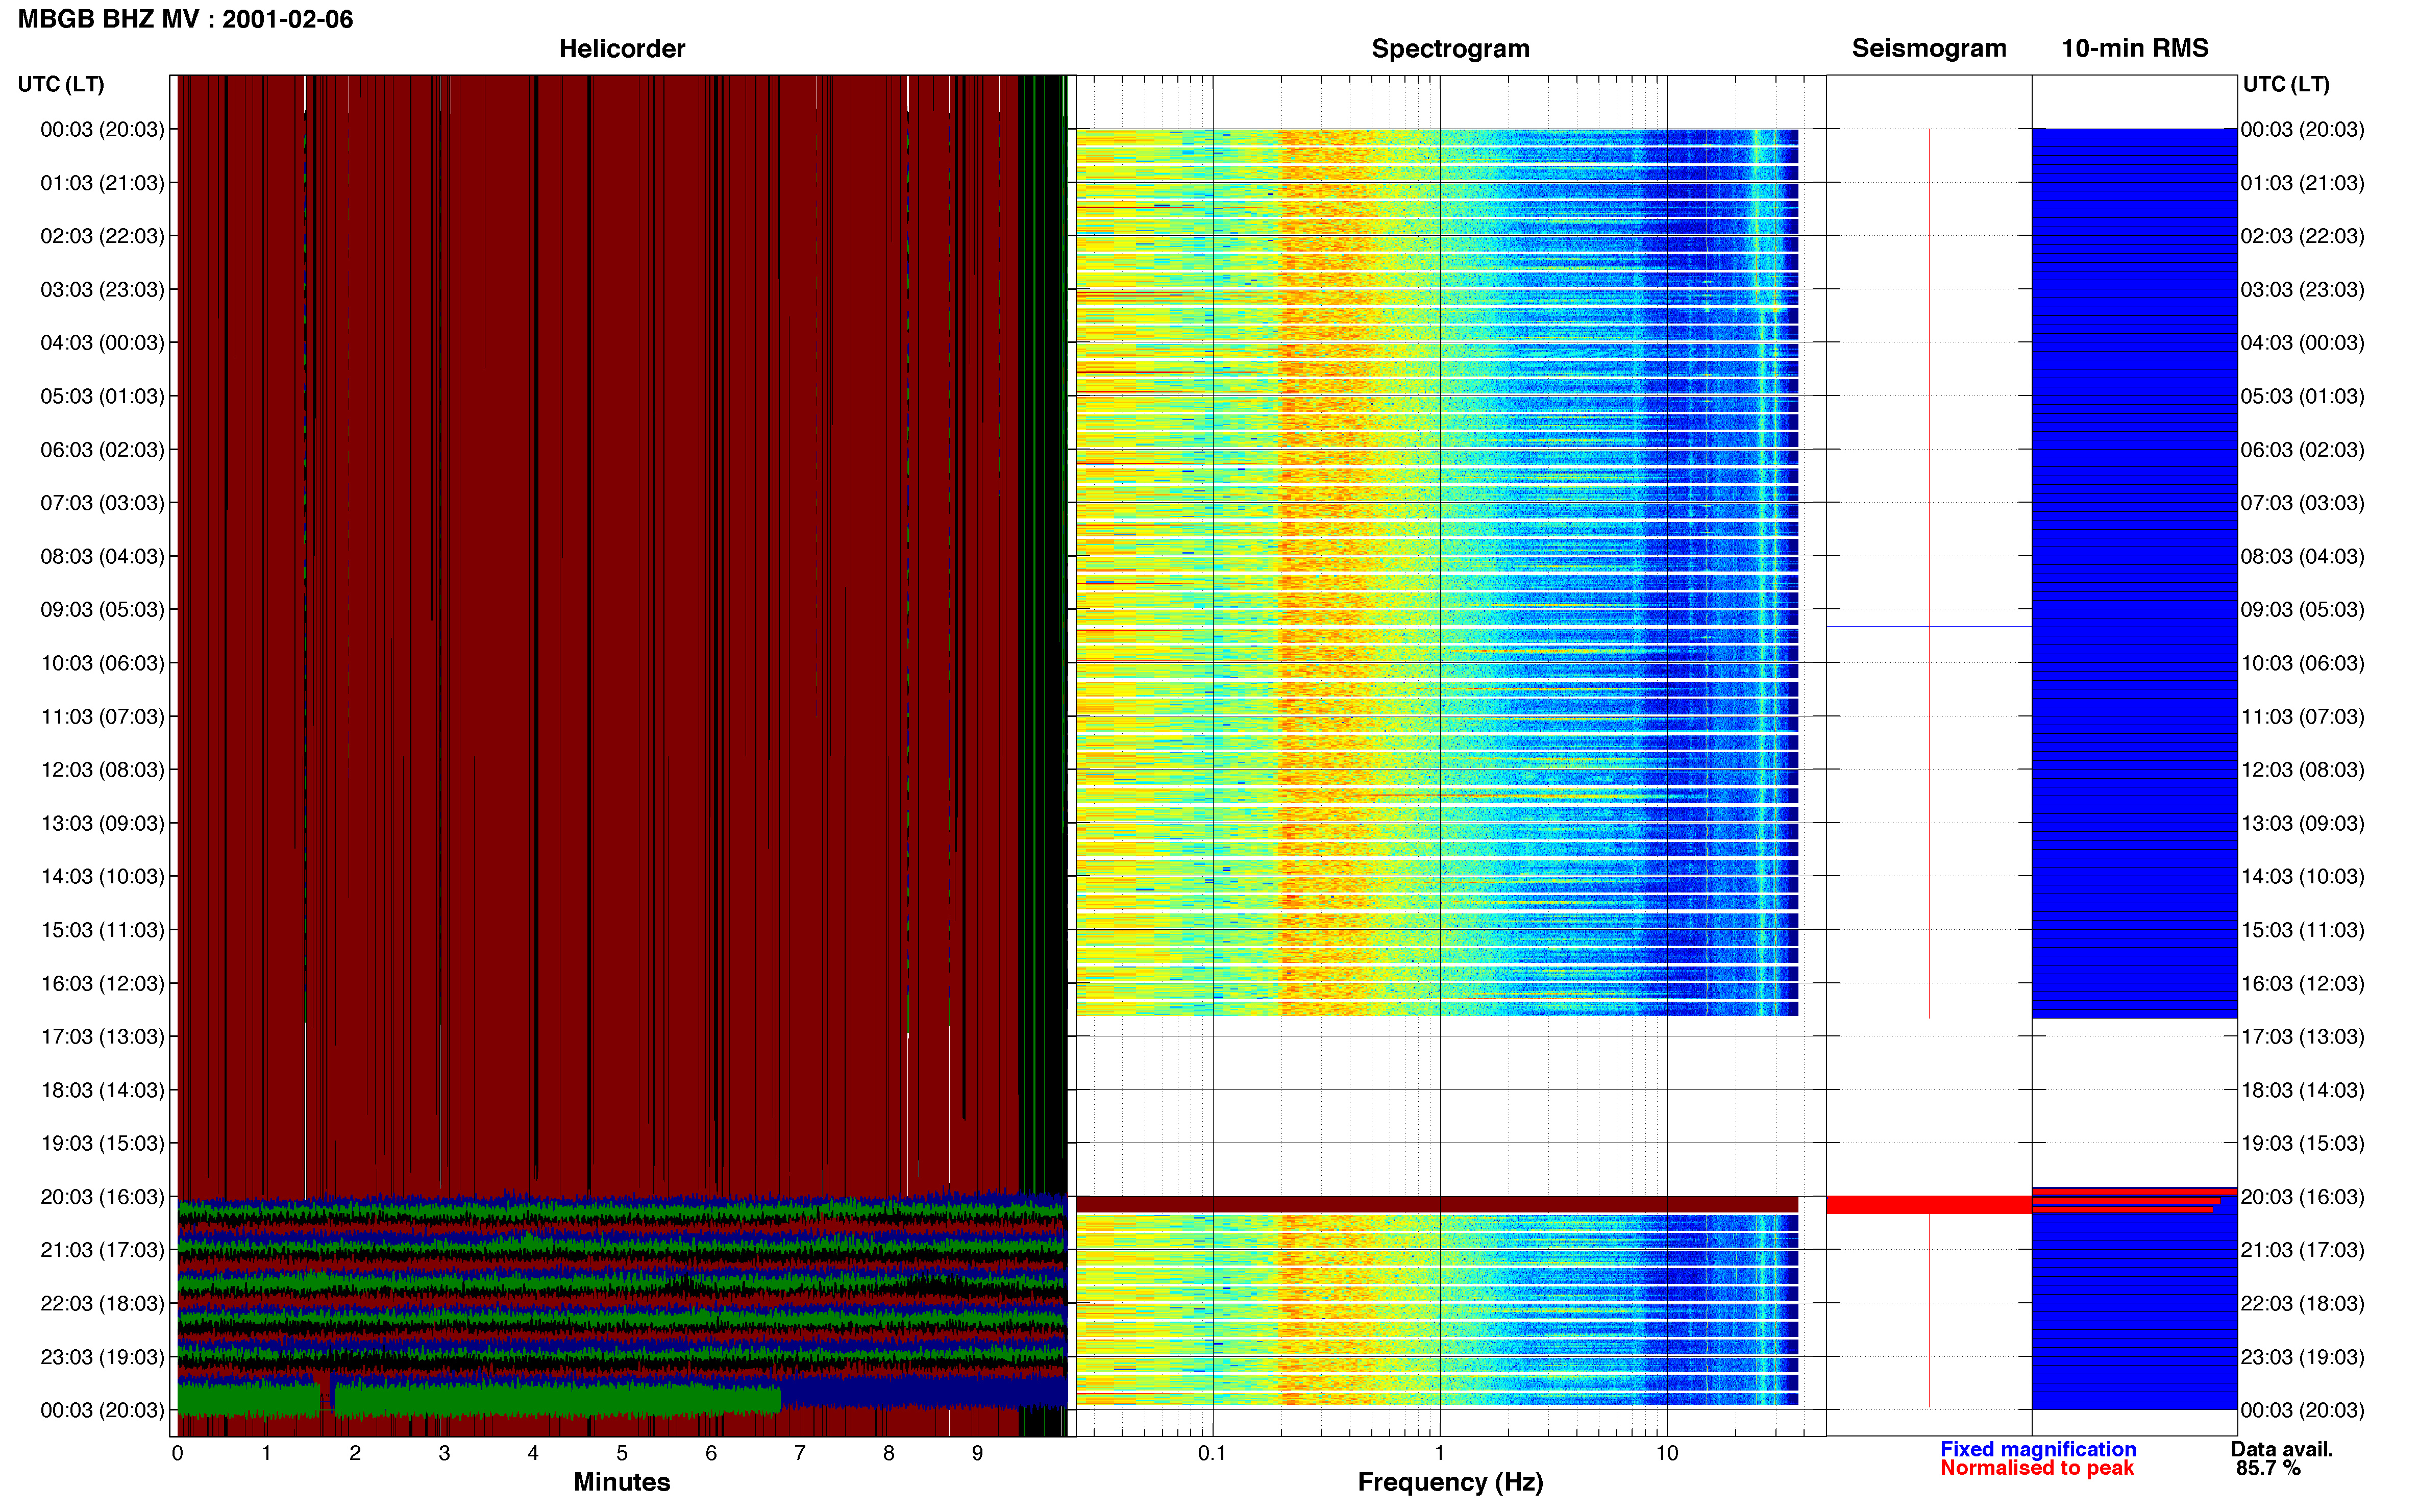Click the right time label '09:03 (05:03)'

click(2302, 609)
